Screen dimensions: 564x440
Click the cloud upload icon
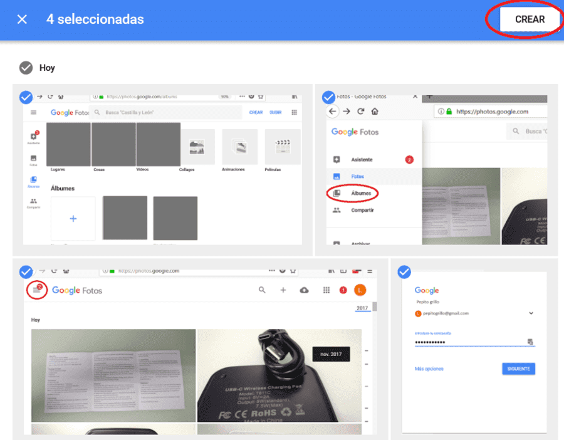[x=305, y=290]
